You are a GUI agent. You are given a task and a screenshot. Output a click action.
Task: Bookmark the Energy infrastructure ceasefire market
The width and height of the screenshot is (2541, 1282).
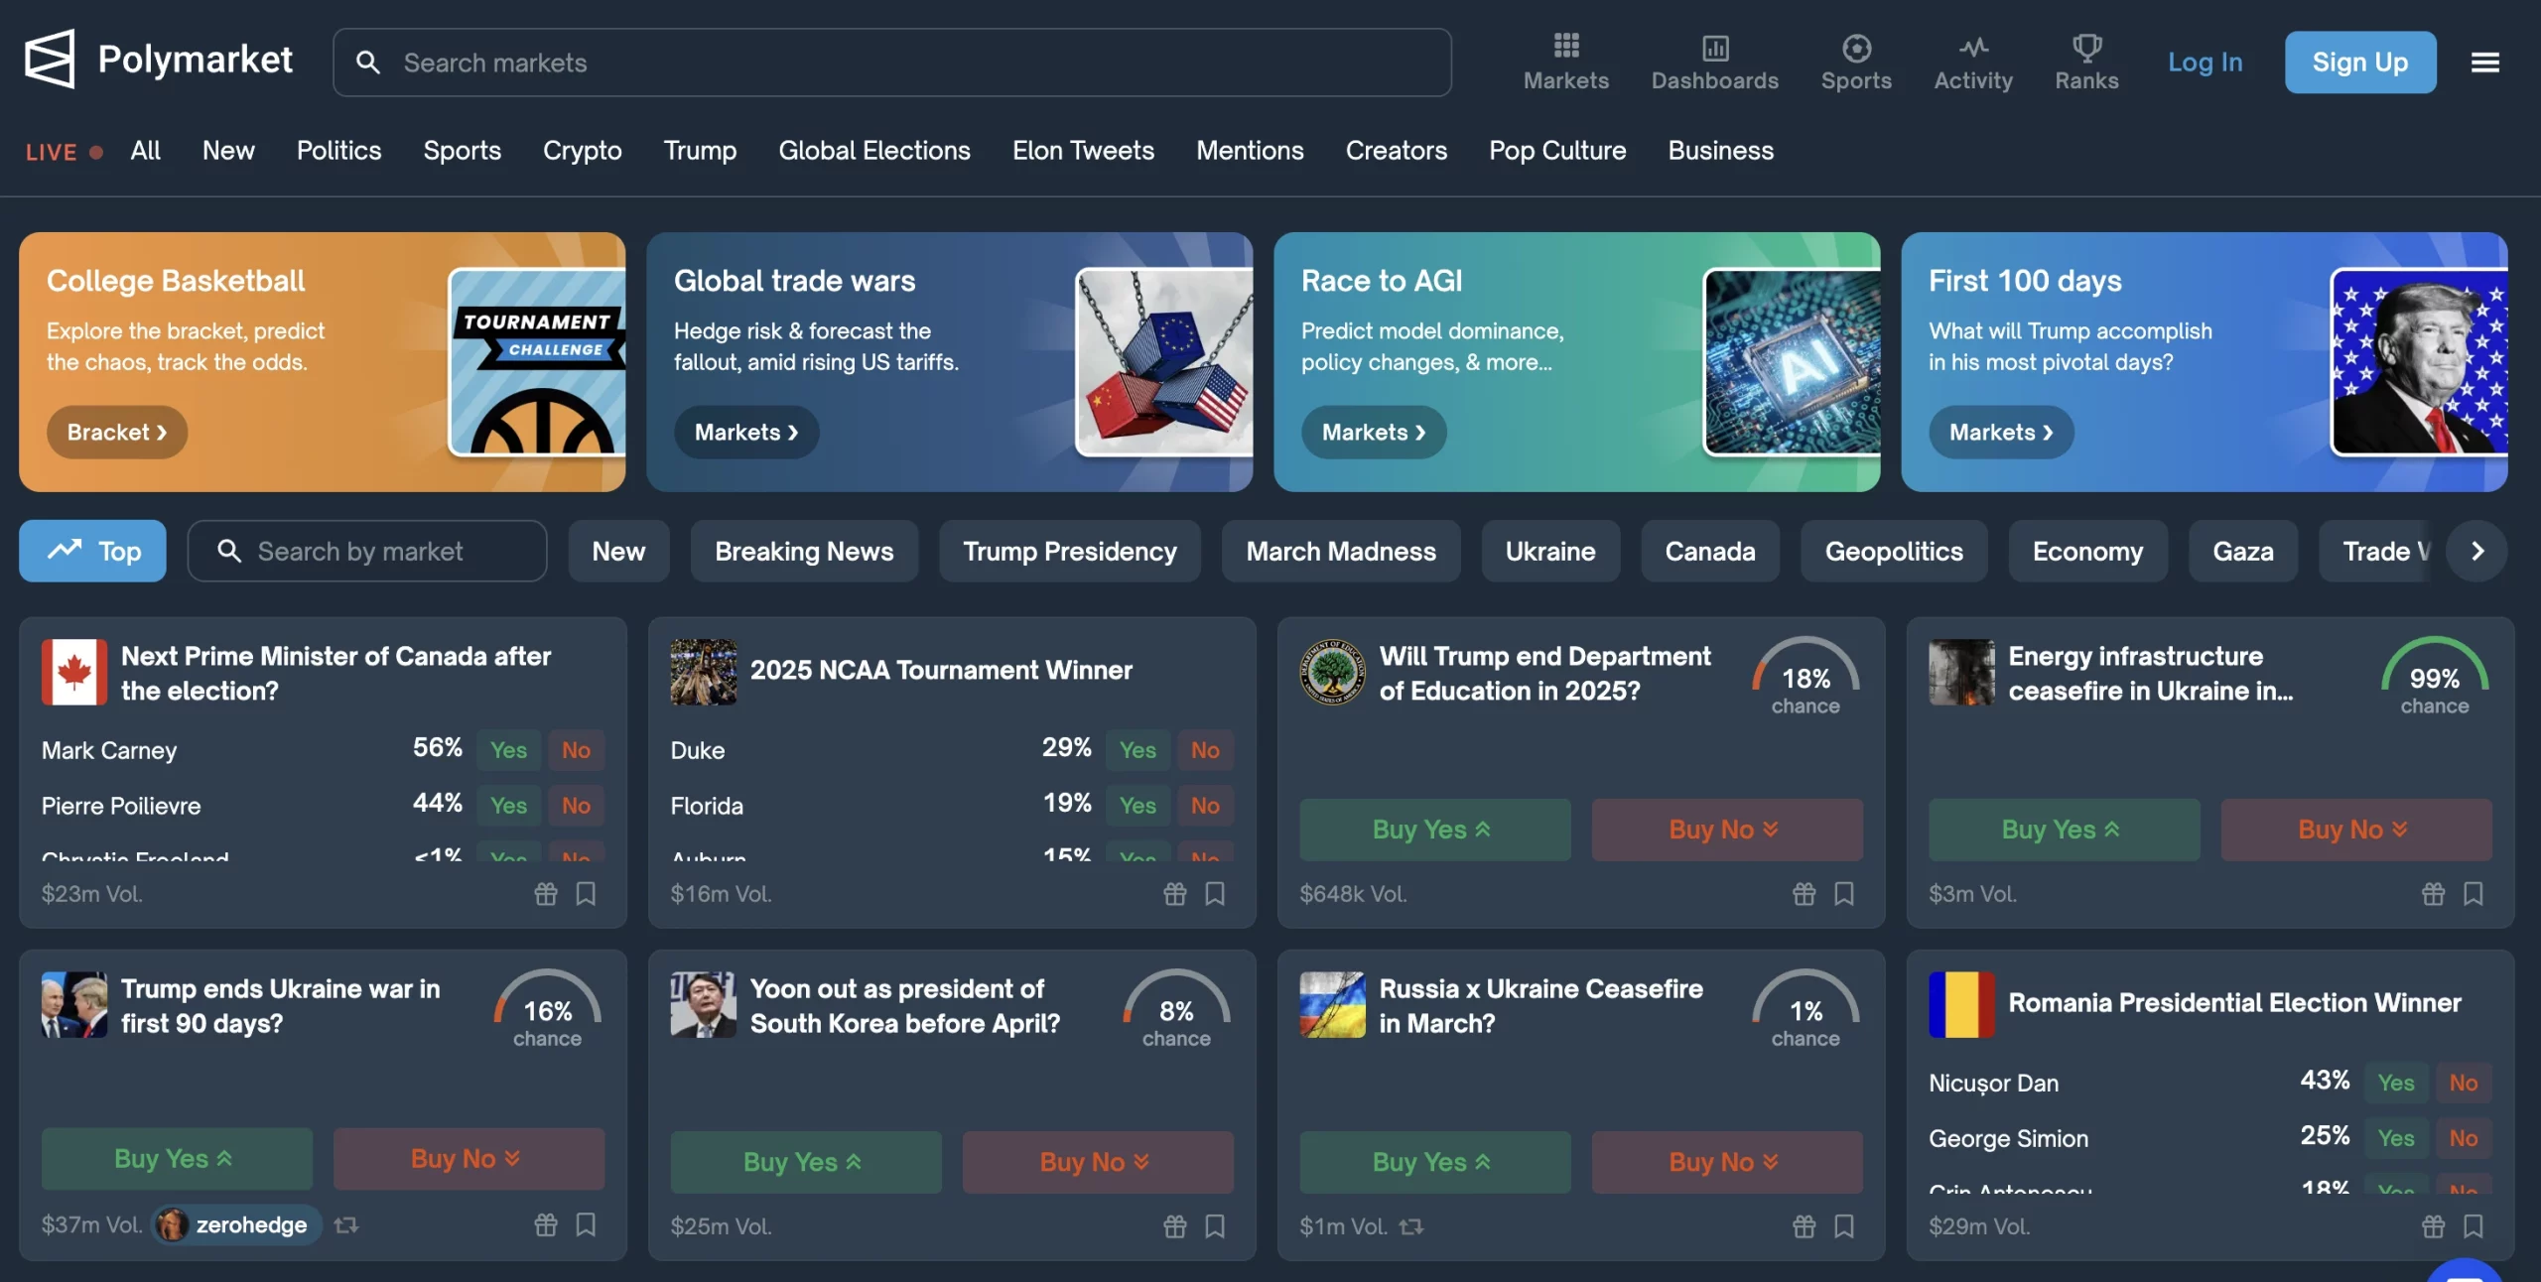pos(2473,894)
